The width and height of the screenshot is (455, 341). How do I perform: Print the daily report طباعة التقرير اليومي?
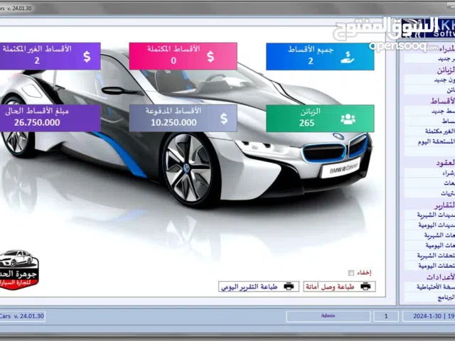pos(259,287)
